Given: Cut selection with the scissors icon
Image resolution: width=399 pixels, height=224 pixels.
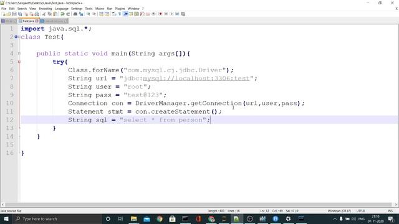Looking at the screenshot, I should pyautogui.click(x=44, y=14).
